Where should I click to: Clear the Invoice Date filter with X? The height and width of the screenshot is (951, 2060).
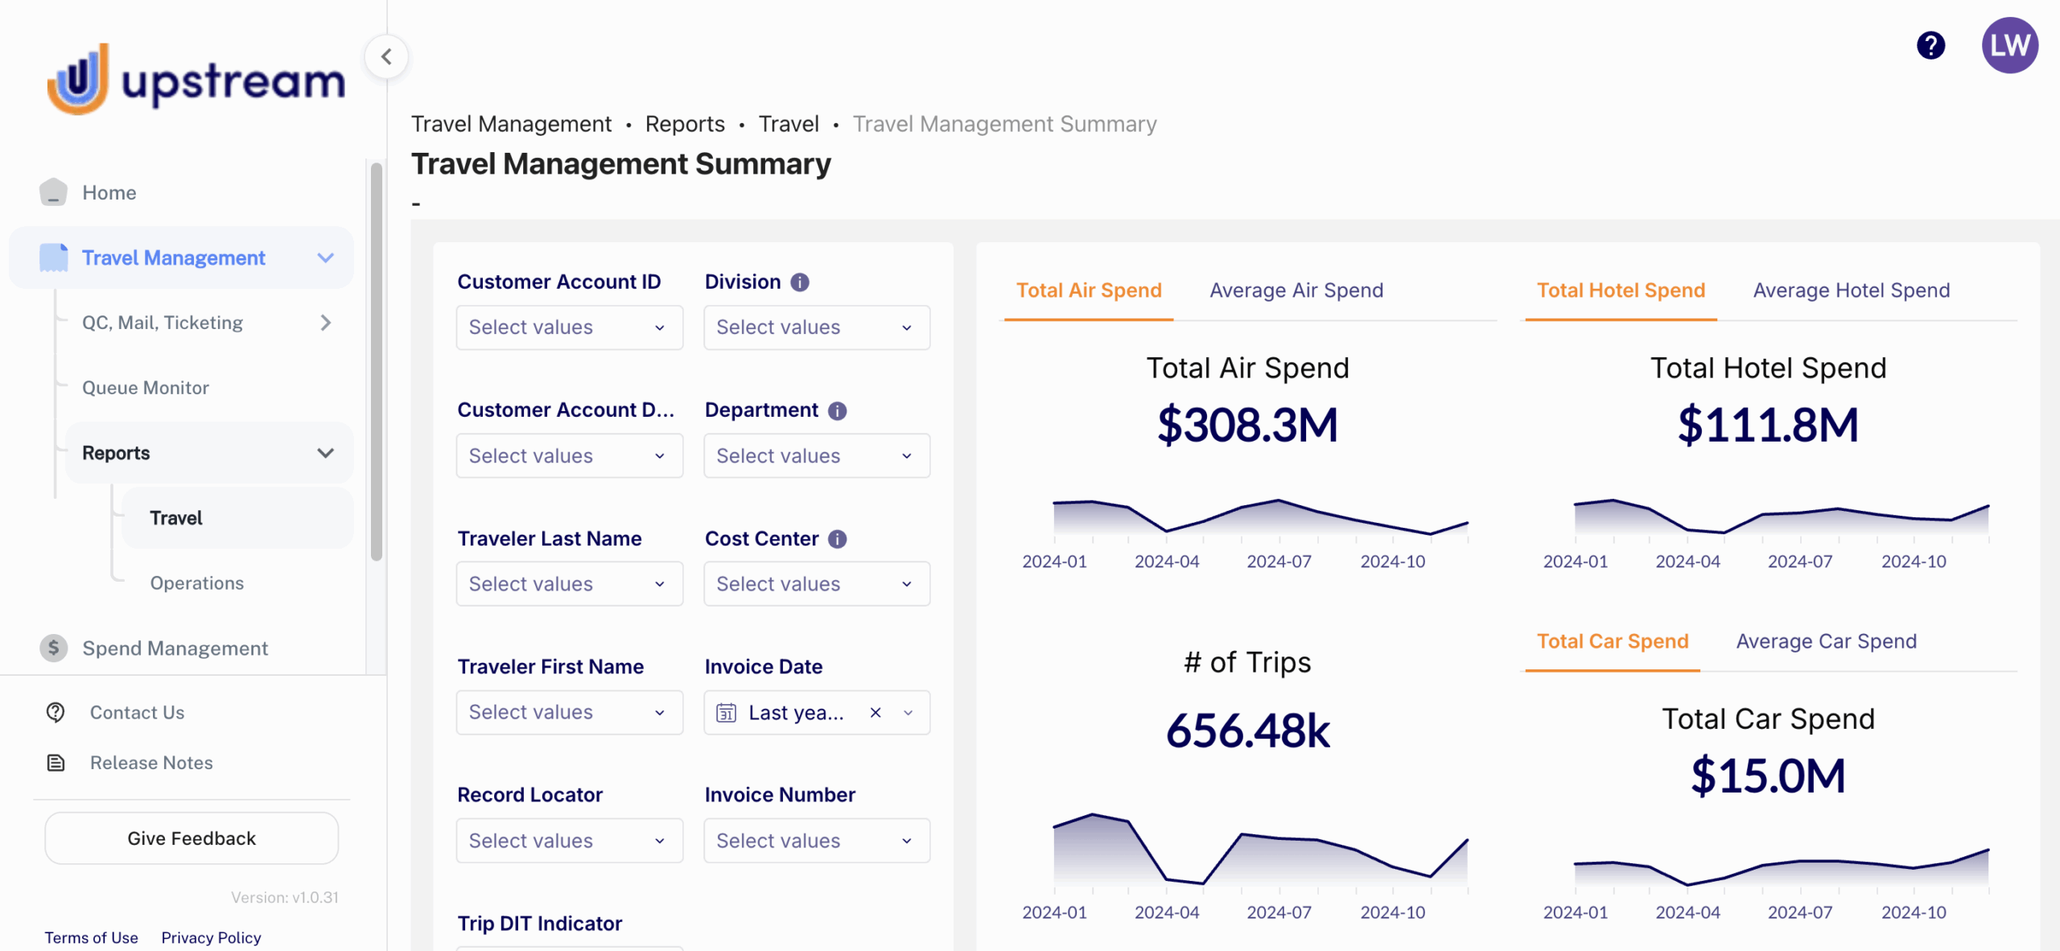(x=875, y=713)
